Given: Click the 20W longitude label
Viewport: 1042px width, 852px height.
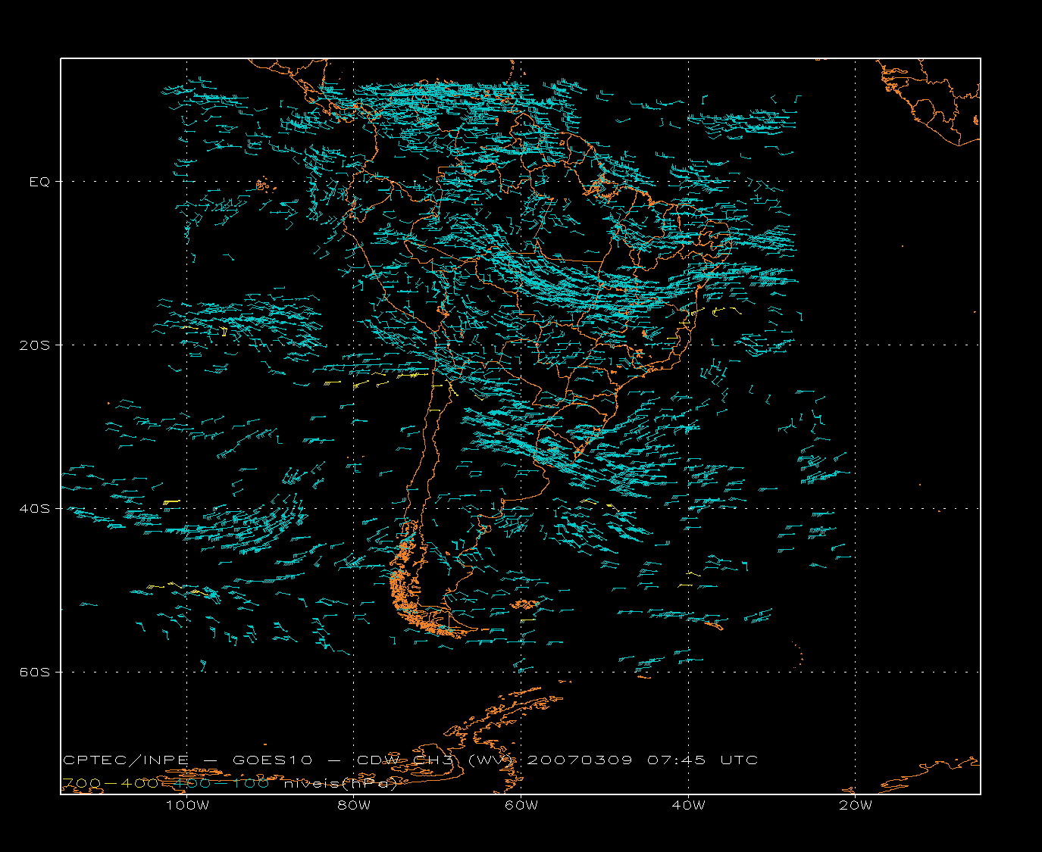Looking at the screenshot, I should tap(856, 806).
